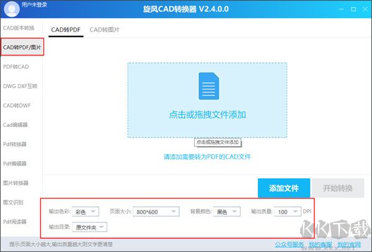The width and height of the screenshot is (372, 252).
Task: Select CAD转PDF/图片 sidebar item
Action: 22,47
